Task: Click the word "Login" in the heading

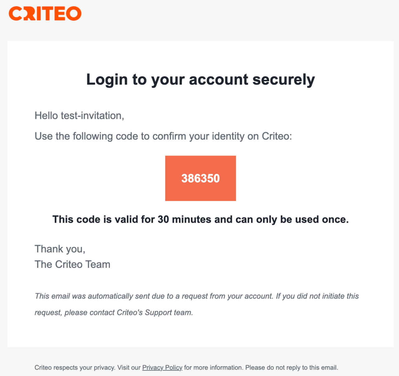Action: (107, 79)
